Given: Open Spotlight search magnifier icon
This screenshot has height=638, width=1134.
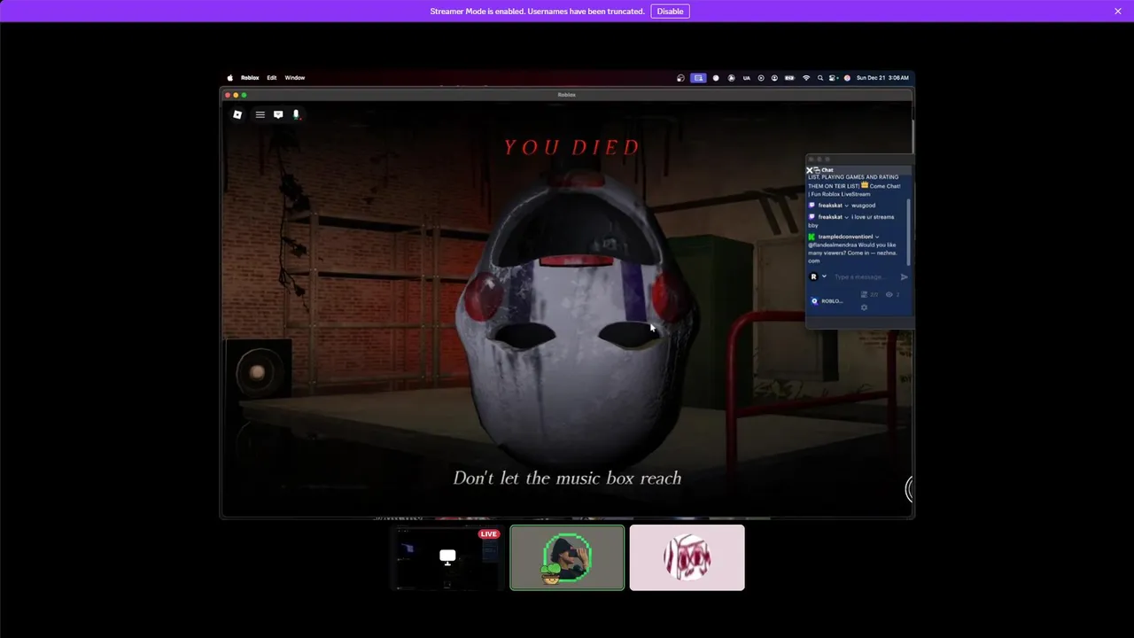Looking at the screenshot, I should pyautogui.click(x=820, y=78).
